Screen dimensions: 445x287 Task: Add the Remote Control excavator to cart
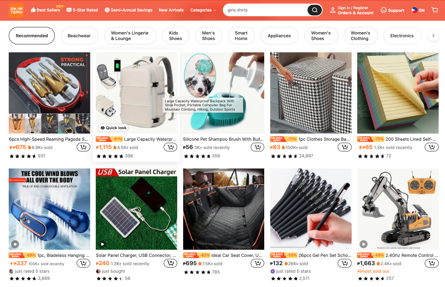(x=431, y=263)
